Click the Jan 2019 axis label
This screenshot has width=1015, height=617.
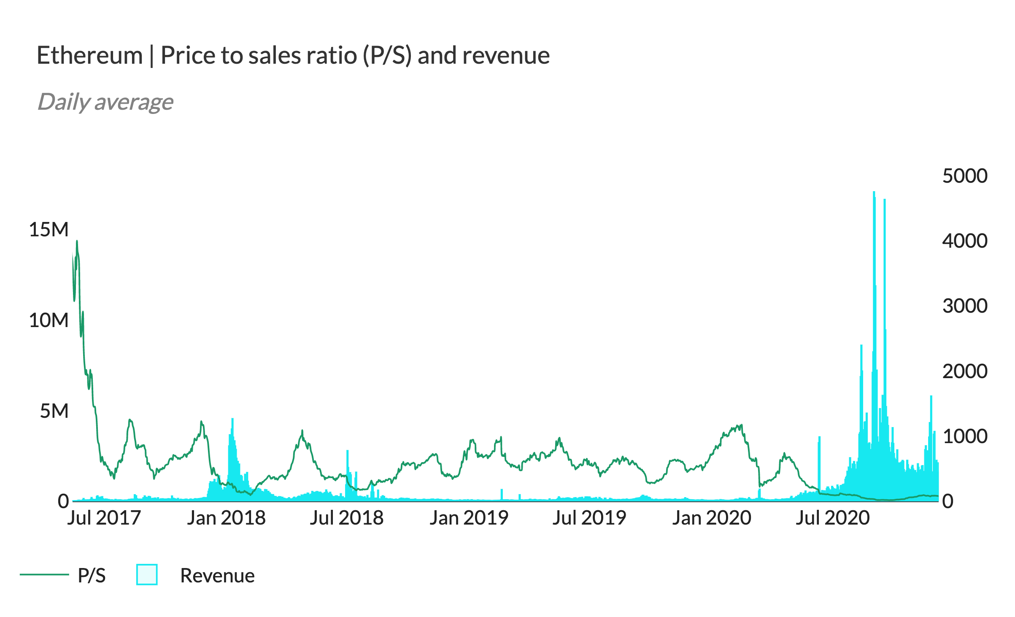[x=469, y=518]
